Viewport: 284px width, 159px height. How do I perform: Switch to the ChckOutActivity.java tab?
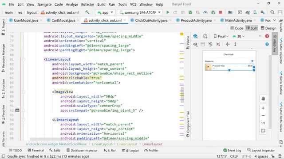[x=151, y=20]
